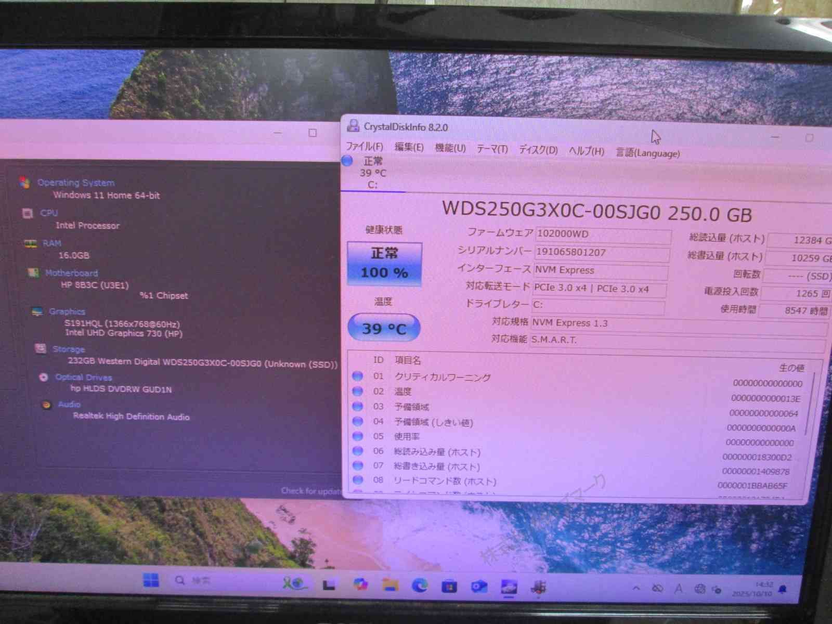Open the ディスク(D) disk selection menu
The height and width of the screenshot is (624, 832).
(537, 150)
